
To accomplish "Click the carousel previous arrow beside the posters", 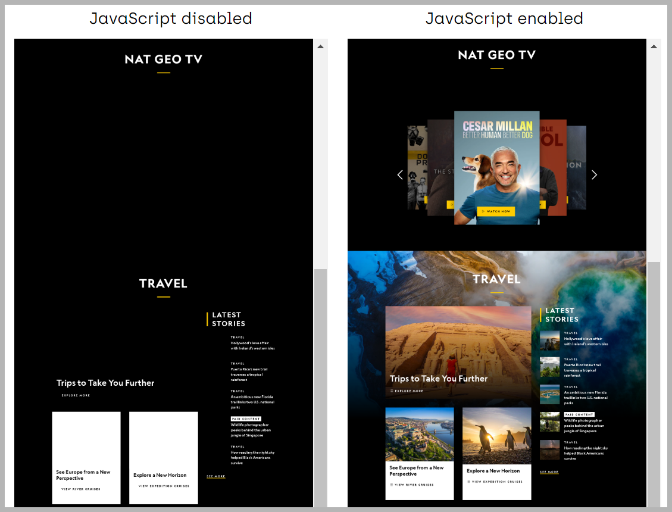I will coord(400,174).
